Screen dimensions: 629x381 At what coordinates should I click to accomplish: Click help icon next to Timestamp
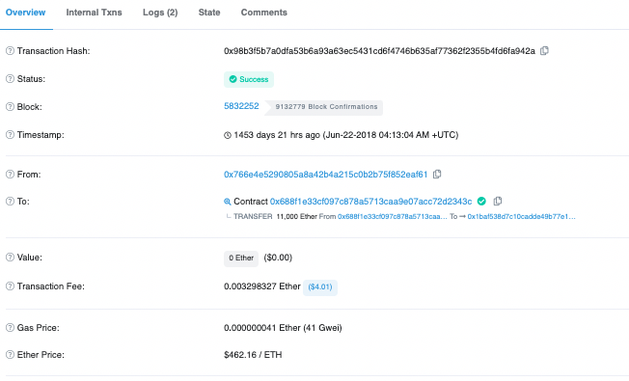(x=10, y=135)
